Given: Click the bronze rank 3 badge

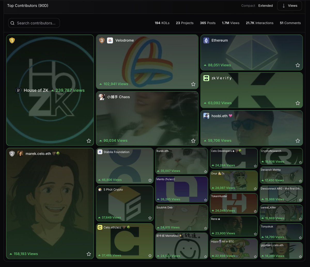Looking at the screenshot, I should tap(102, 41).
